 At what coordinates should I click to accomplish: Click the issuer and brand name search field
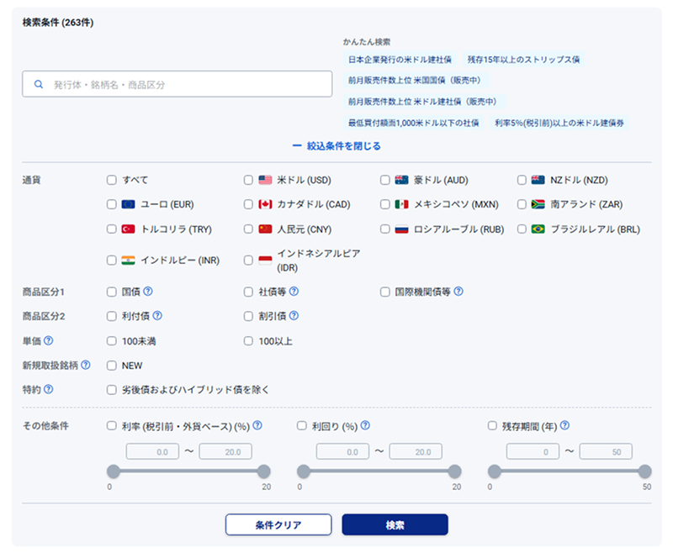click(x=178, y=84)
